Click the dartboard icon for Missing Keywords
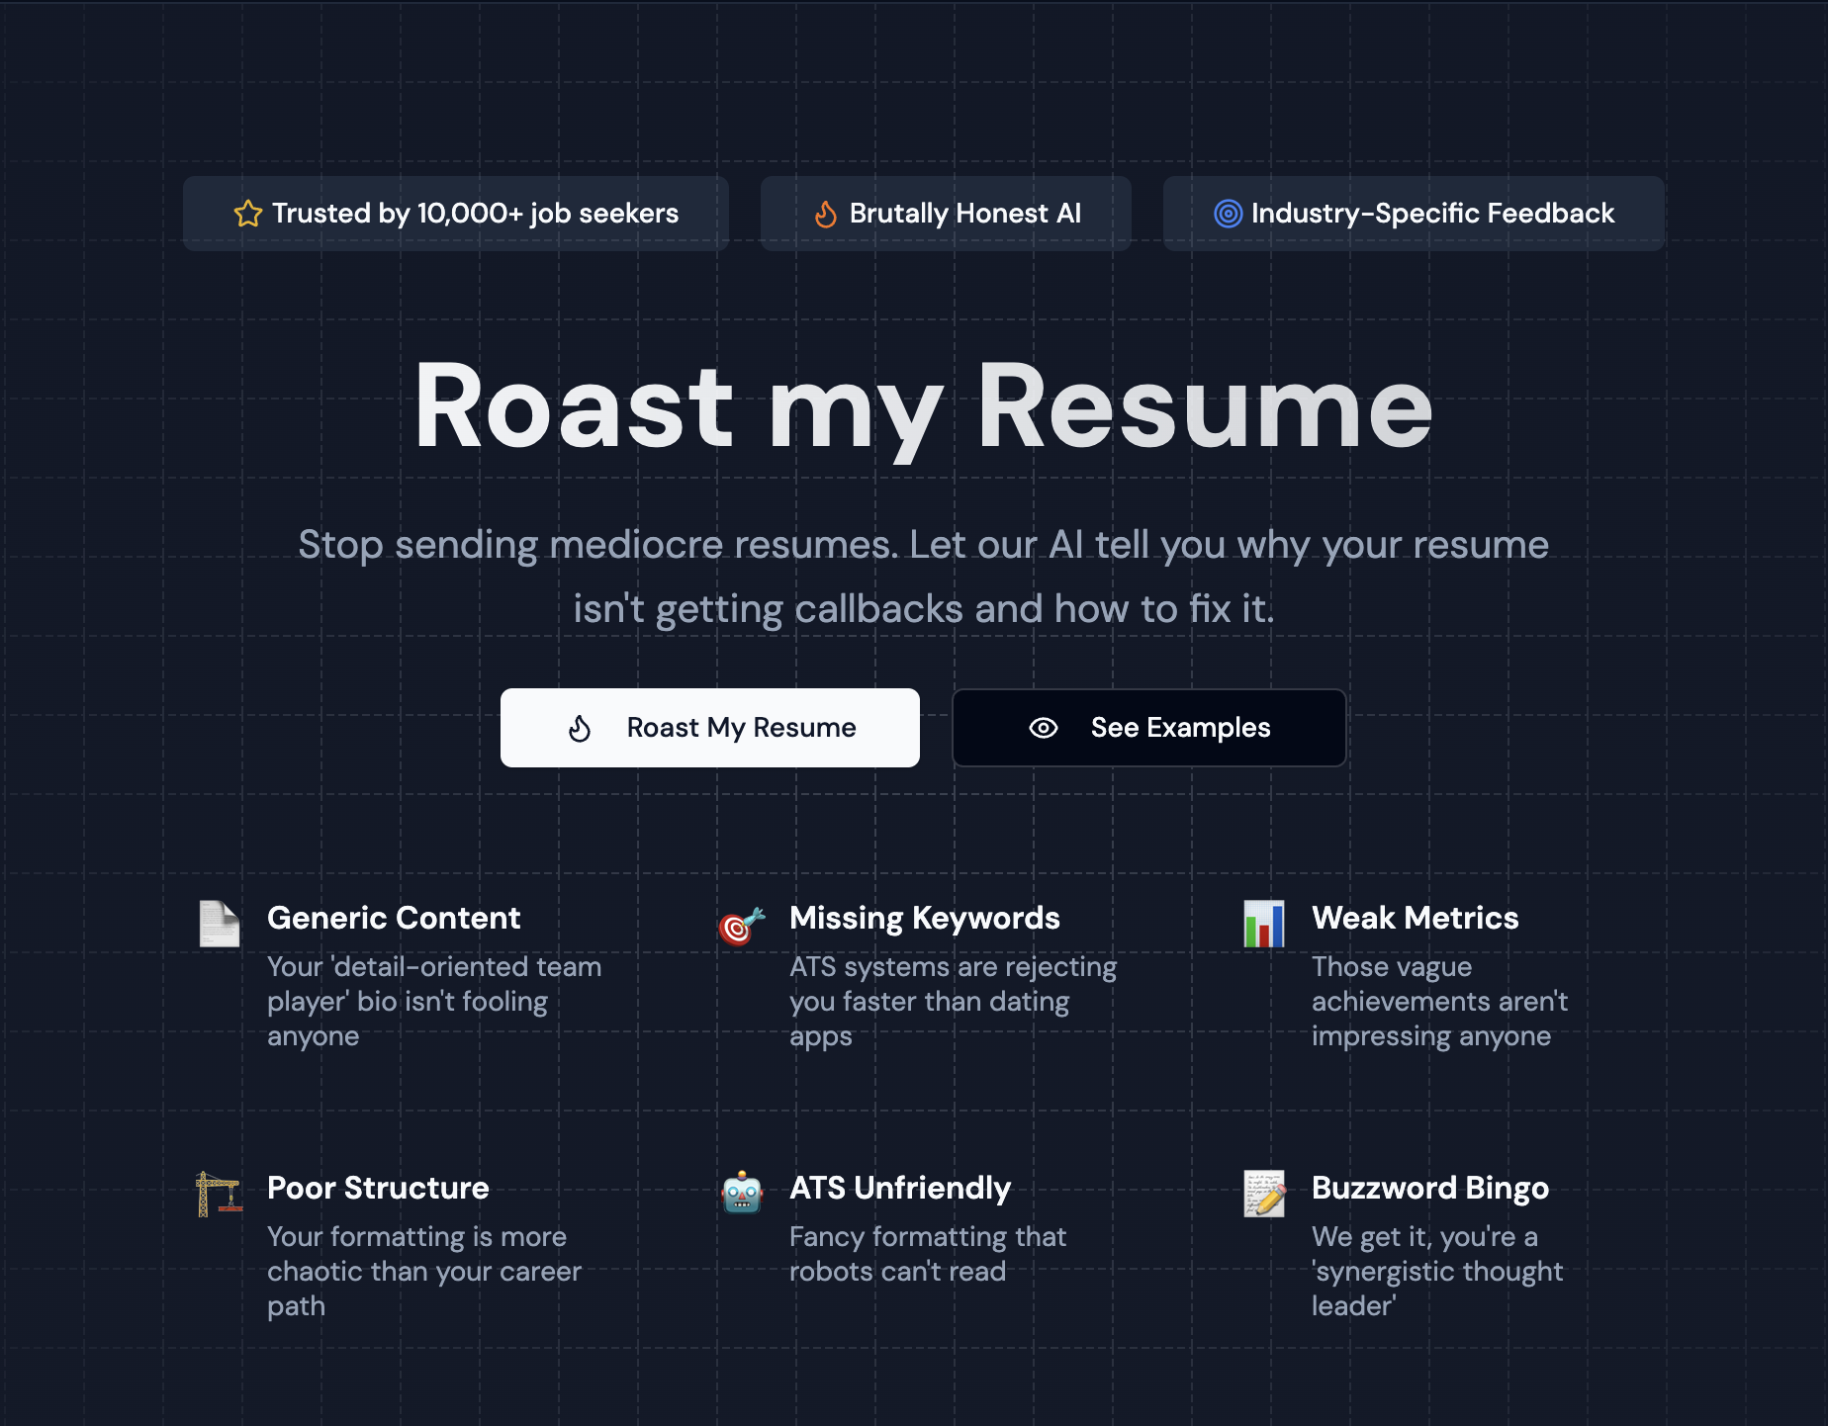The image size is (1828, 1426). click(x=741, y=926)
